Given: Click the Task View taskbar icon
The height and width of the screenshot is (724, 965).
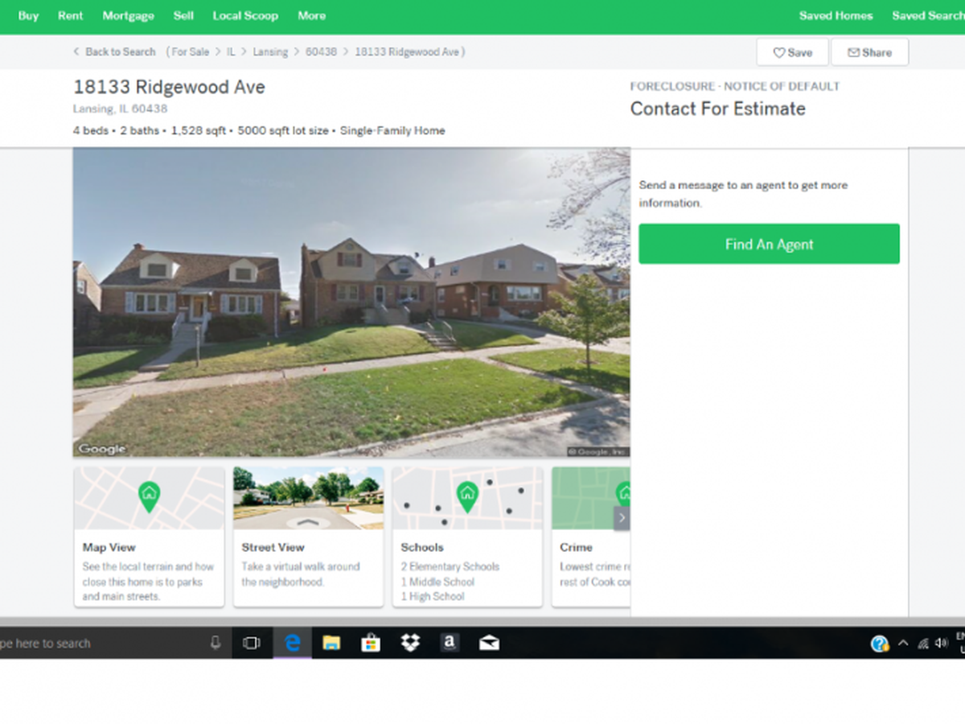Looking at the screenshot, I should [252, 643].
